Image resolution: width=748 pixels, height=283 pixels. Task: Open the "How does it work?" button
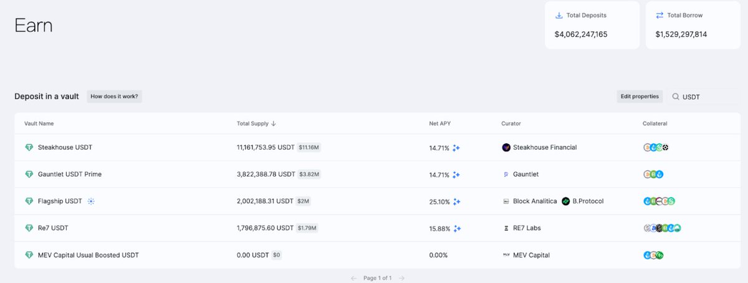(x=114, y=97)
